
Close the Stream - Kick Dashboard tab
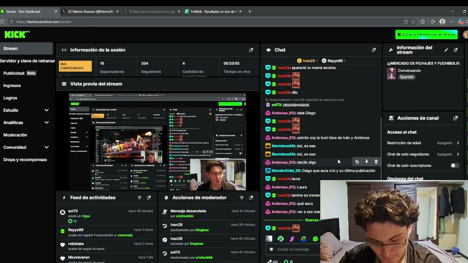pyautogui.click(x=56, y=11)
